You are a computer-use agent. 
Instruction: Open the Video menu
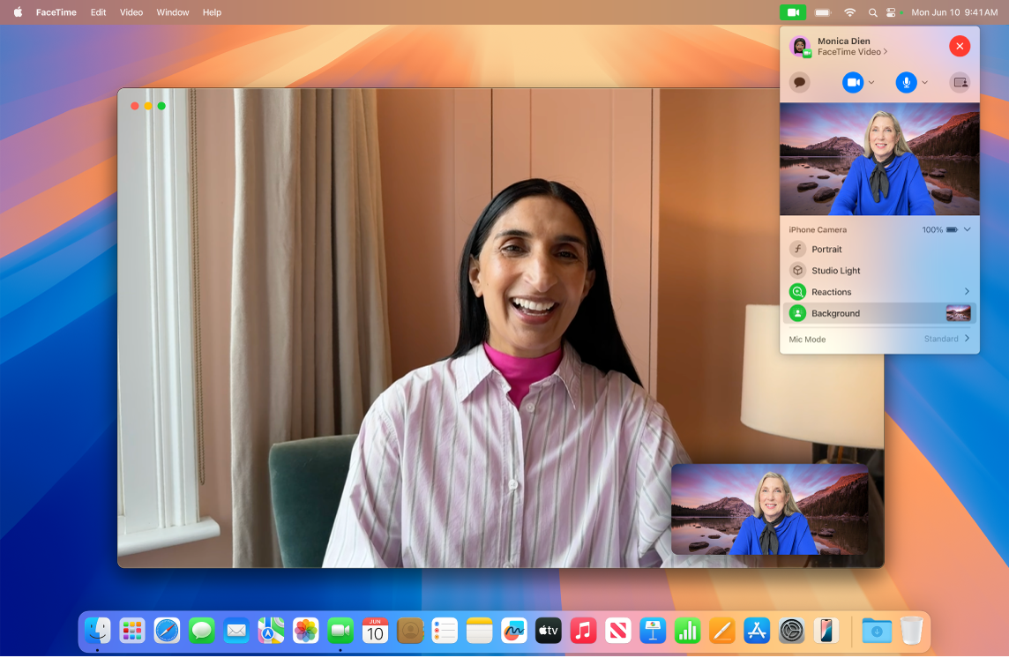131,12
